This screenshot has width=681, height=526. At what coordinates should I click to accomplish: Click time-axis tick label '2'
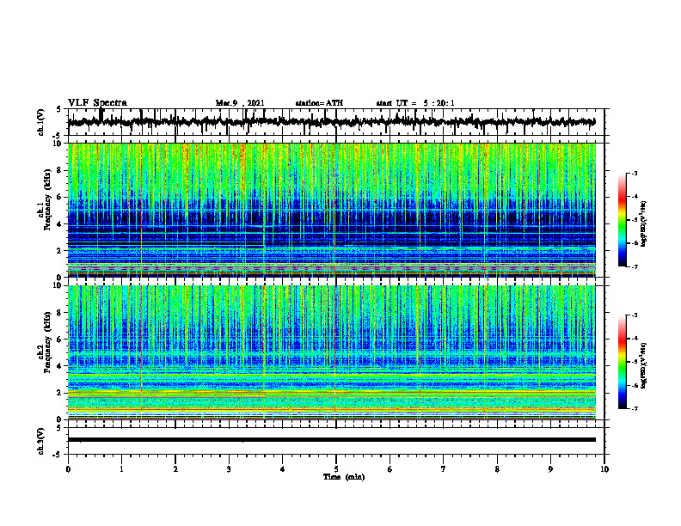click(x=175, y=469)
